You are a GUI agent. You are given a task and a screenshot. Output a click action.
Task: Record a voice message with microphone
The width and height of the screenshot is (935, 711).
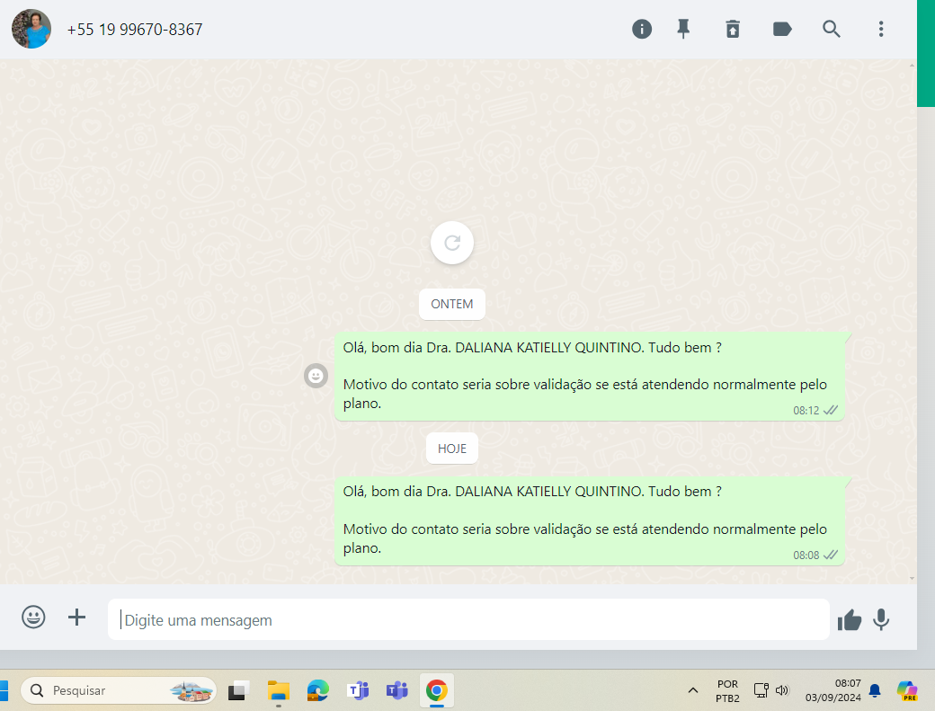881,619
